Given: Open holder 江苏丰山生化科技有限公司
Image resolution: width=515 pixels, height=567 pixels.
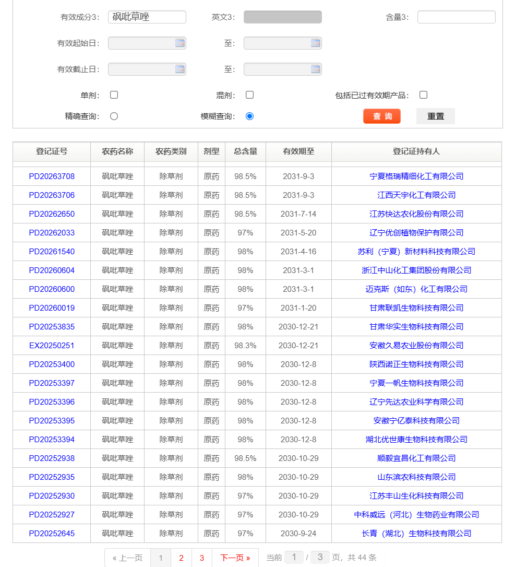Looking at the screenshot, I should click(416, 496).
